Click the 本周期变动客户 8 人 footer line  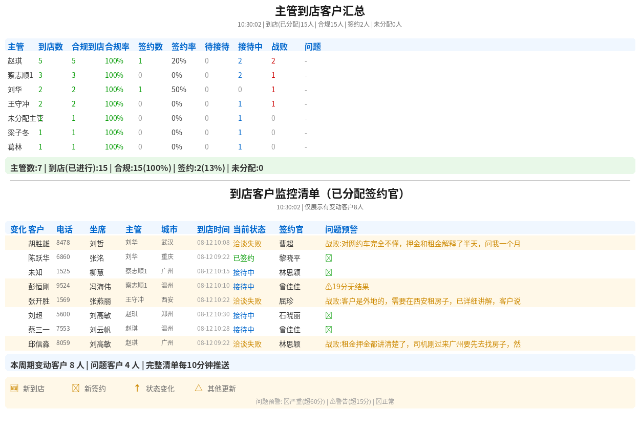pyautogui.click(x=120, y=365)
